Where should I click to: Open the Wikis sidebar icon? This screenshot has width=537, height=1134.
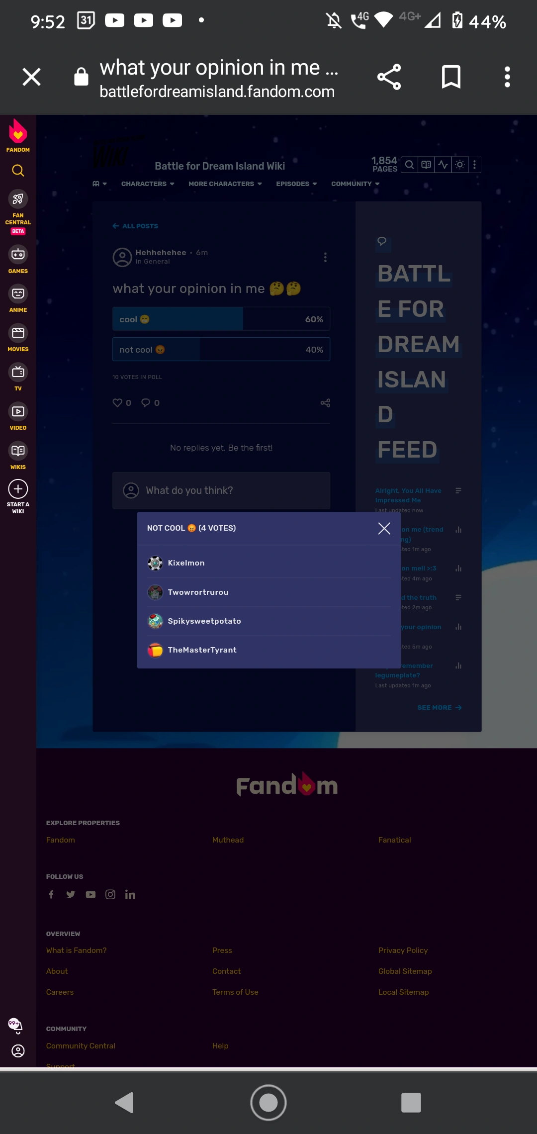[18, 451]
